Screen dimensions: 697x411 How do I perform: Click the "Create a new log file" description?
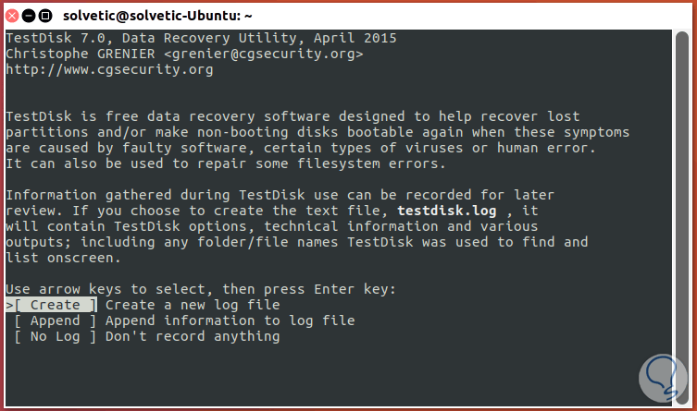click(193, 305)
